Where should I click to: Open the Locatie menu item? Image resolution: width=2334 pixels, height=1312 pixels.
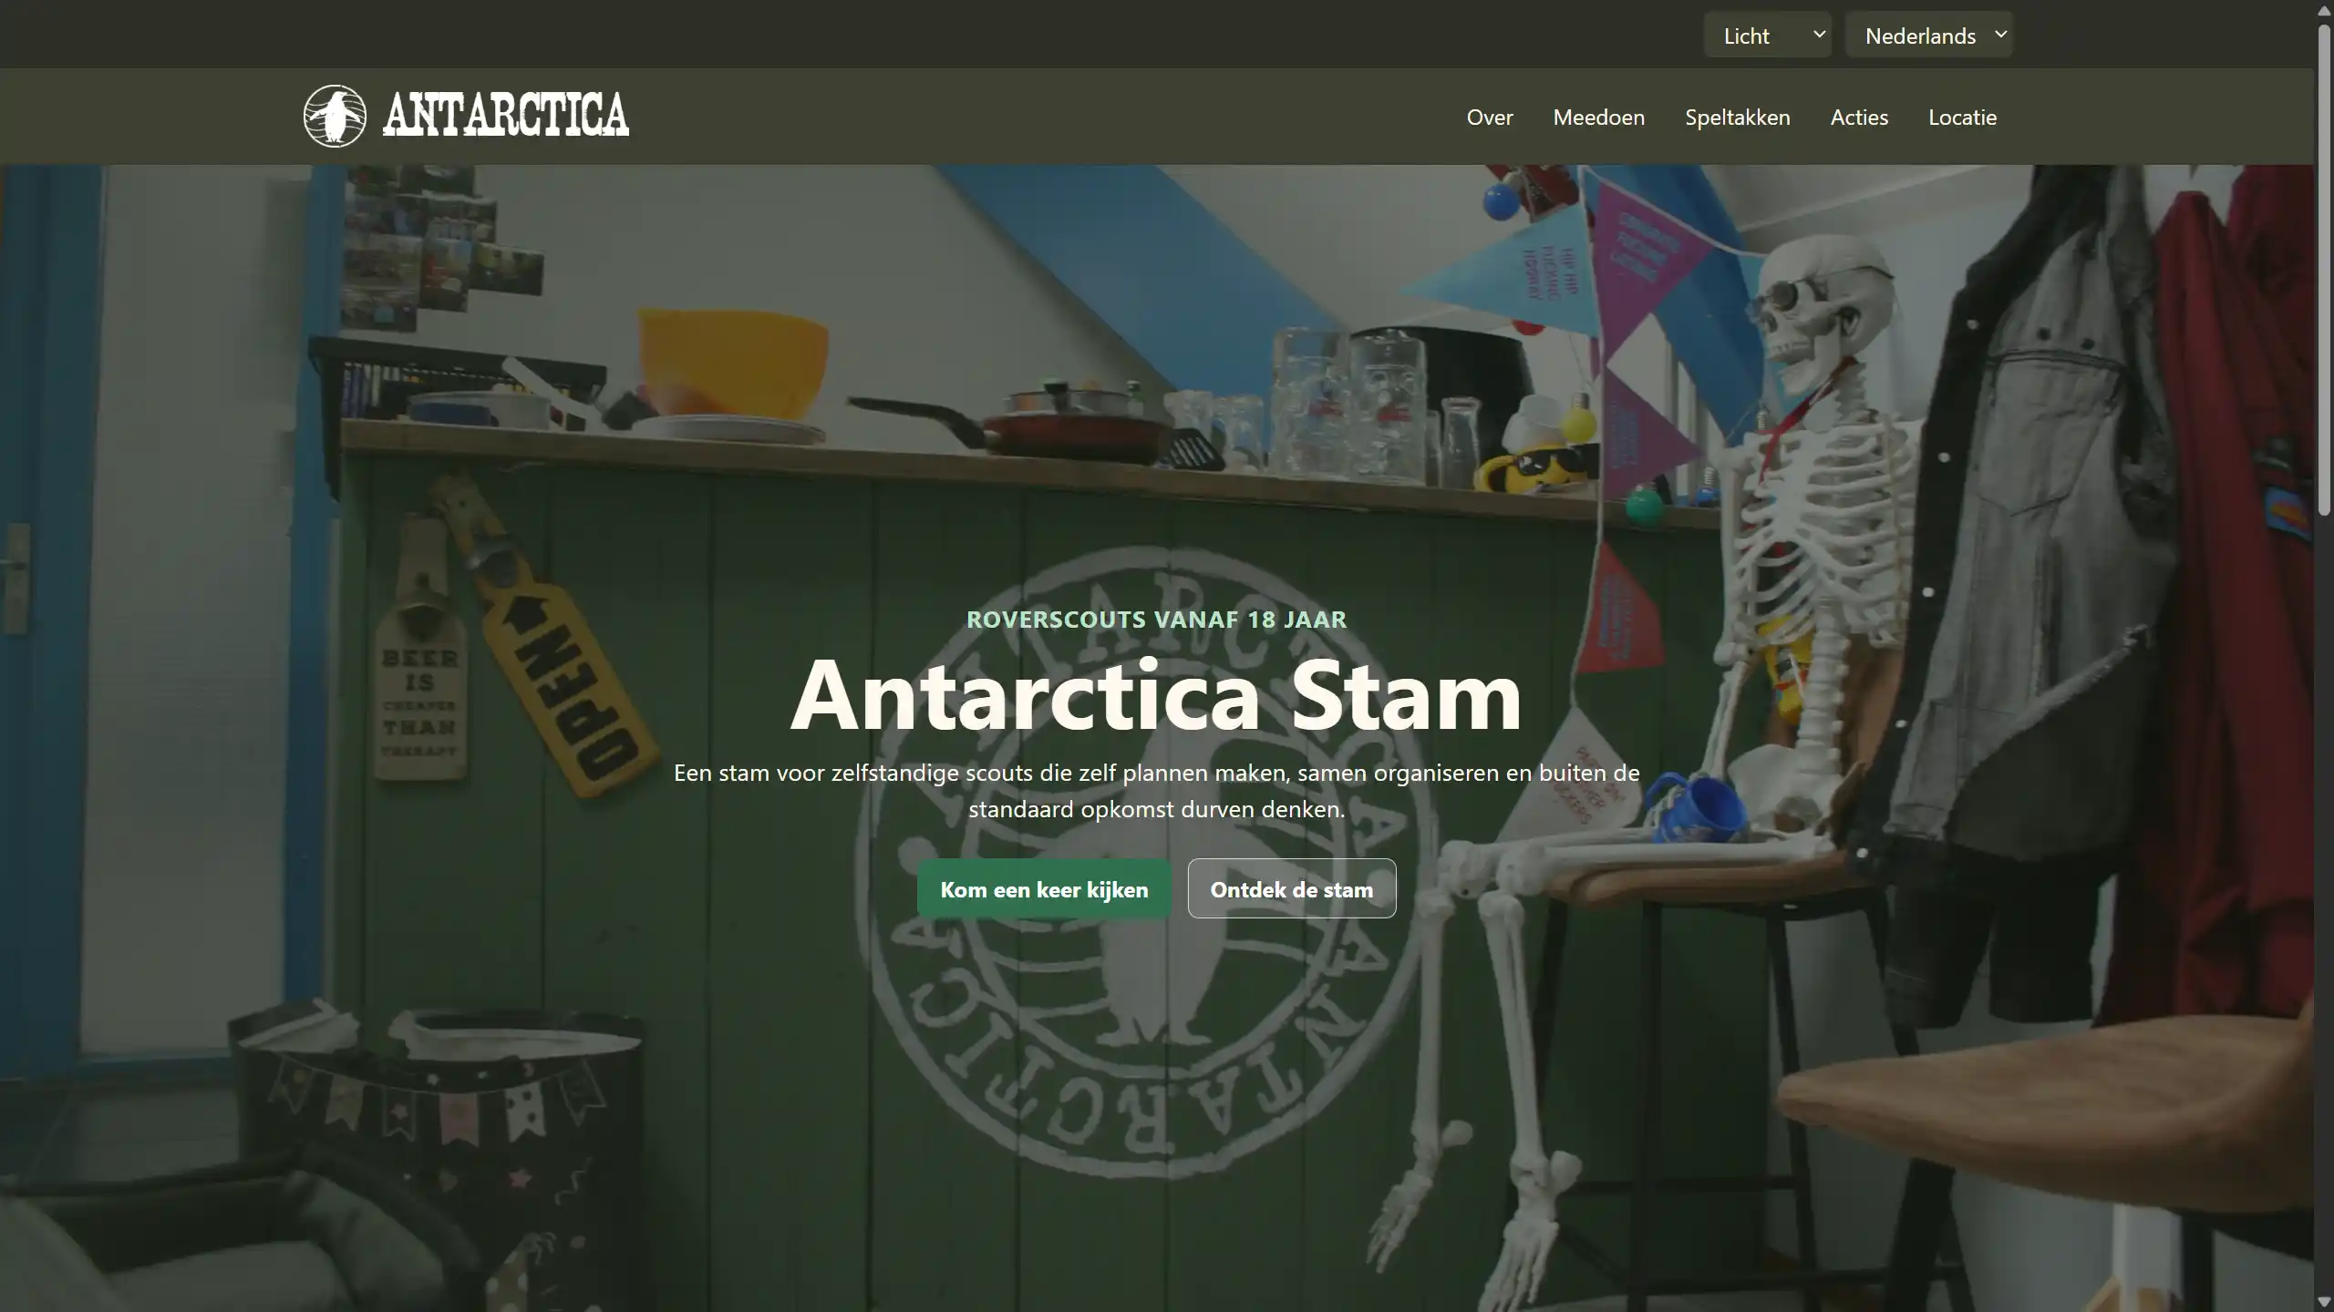tap(1963, 118)
